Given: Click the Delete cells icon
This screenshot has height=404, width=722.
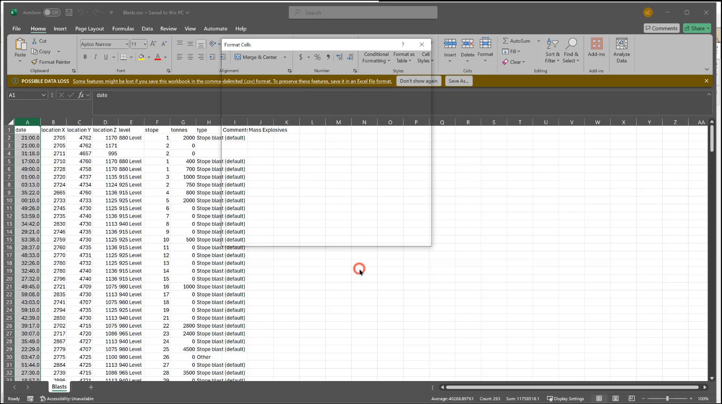Looking at the screenshot, I should pos(467,44).
